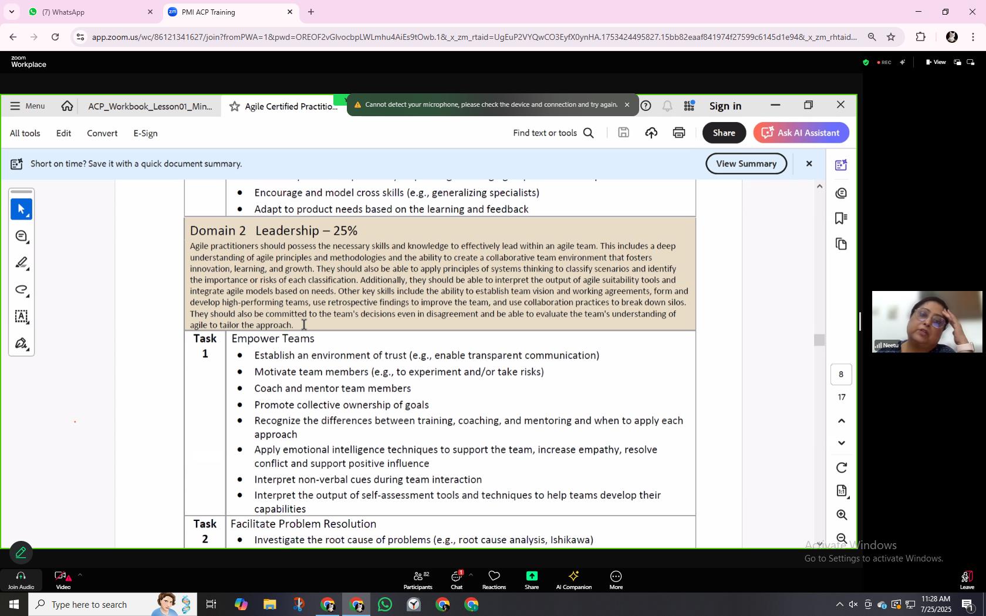Image resolution: width=986 pixels, height=616 pixels.
Task: Open the bookmarks panel icon
Action: click(841, 218)
